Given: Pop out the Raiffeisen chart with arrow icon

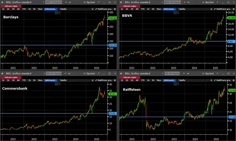Looking at the screenshot, I should (217, 73).
